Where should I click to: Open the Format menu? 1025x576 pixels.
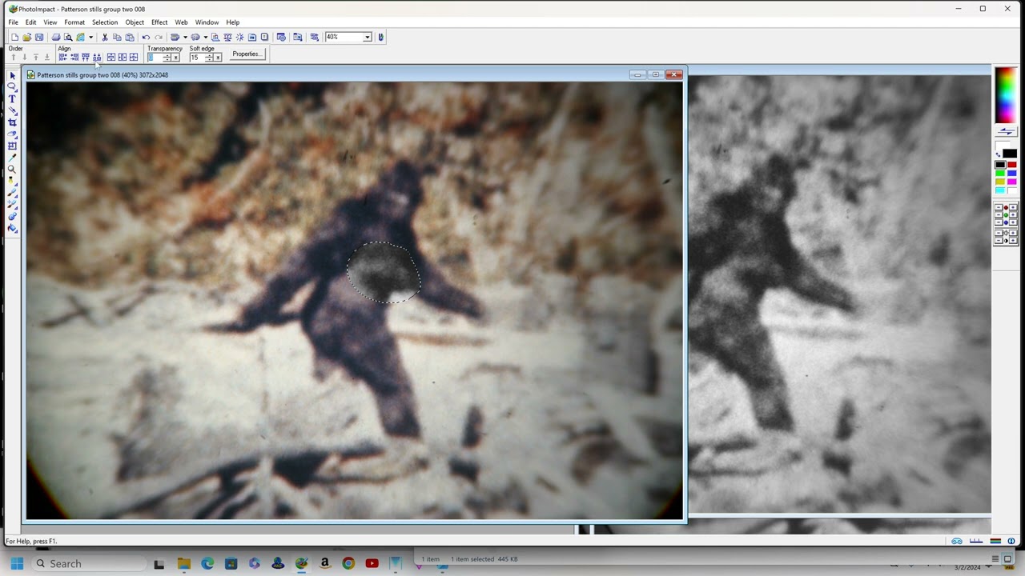74,22
